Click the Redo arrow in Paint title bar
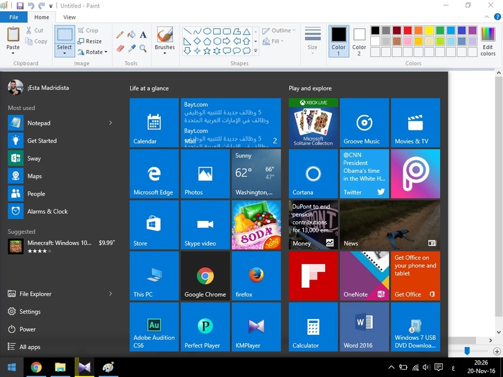 point(41,6)
